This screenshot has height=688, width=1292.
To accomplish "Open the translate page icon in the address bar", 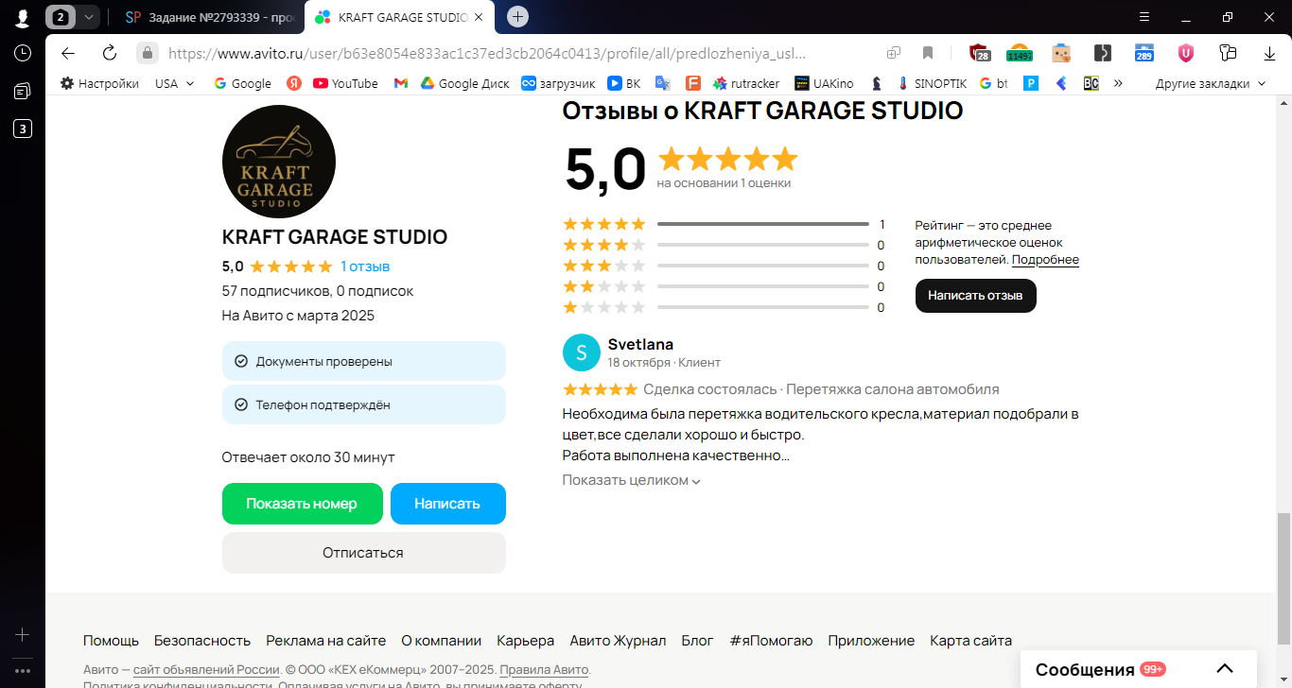I will pyautogui.click(x=894, y=53).
